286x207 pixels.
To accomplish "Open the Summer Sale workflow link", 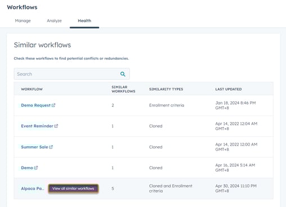I will [x=34, y=147].
